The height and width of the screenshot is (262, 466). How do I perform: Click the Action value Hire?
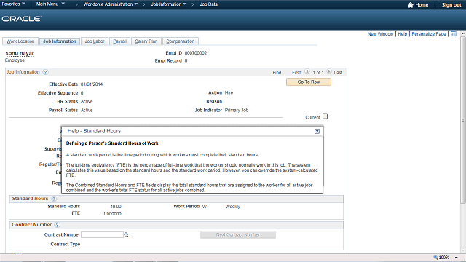coord(229,93)
